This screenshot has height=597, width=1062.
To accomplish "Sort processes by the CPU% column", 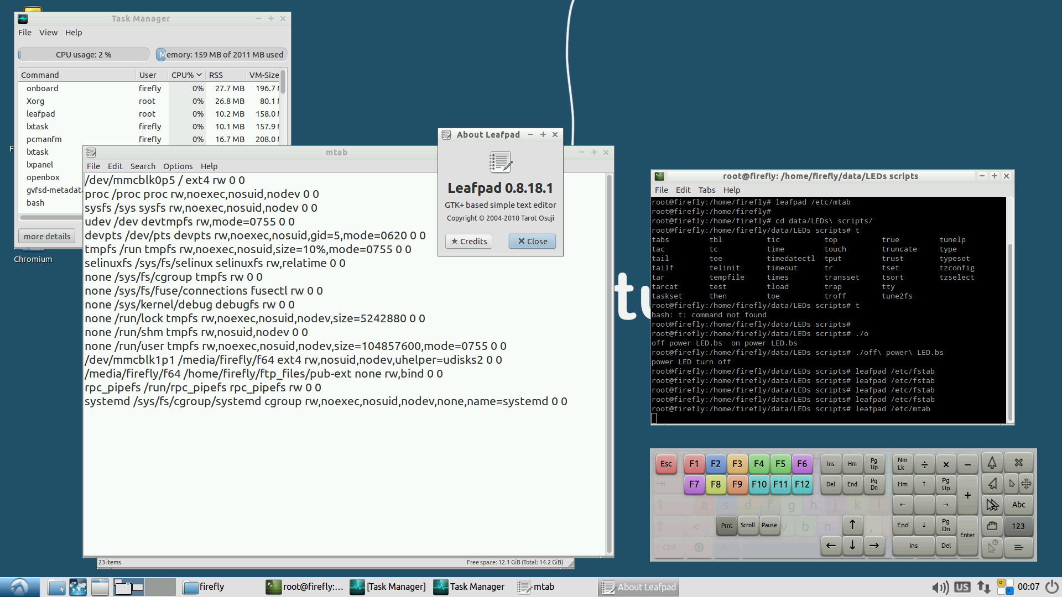I will pos(186,75).
